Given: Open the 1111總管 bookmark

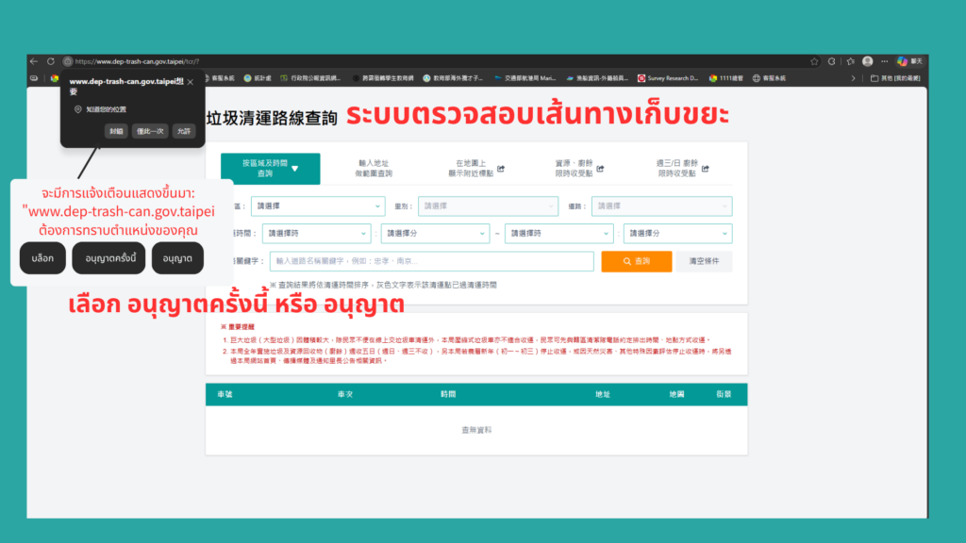Looking at the screenshot, I should click(725, 78).
